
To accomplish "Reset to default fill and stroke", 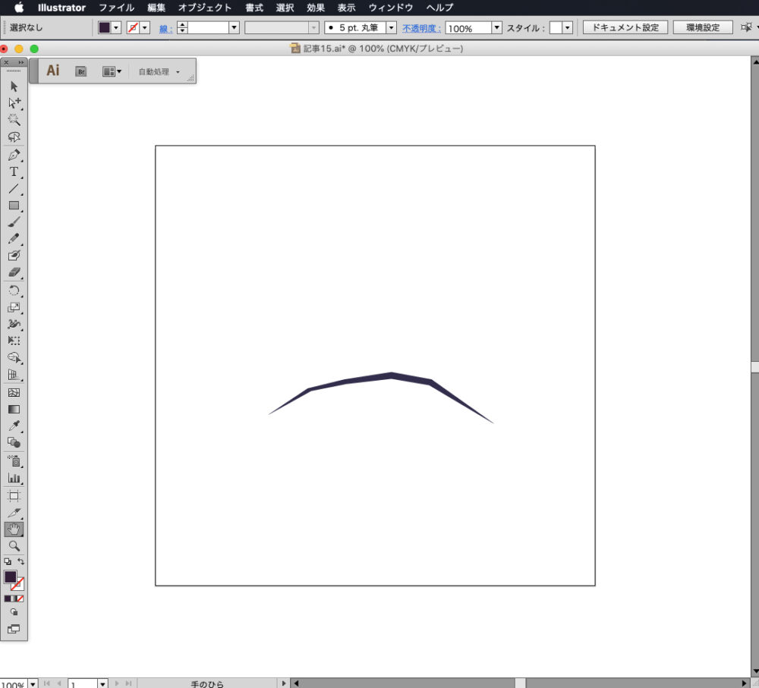I will coord(8,561).
